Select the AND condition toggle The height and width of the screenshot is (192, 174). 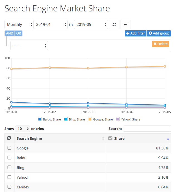click(x=9, y=33)
